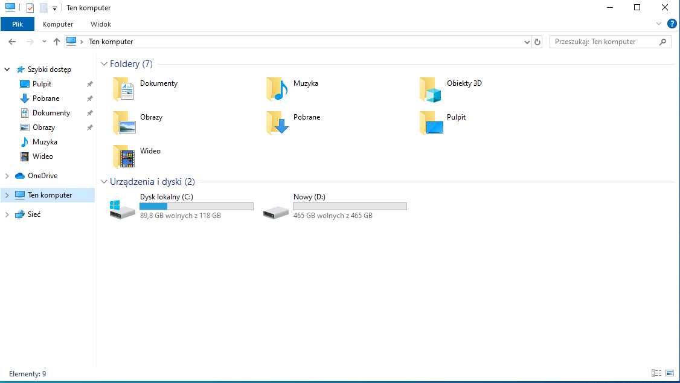The height and width of the screenshot is (383, 680).
Task: Expand the ribbon with chevron
Action: click(659, 24)
